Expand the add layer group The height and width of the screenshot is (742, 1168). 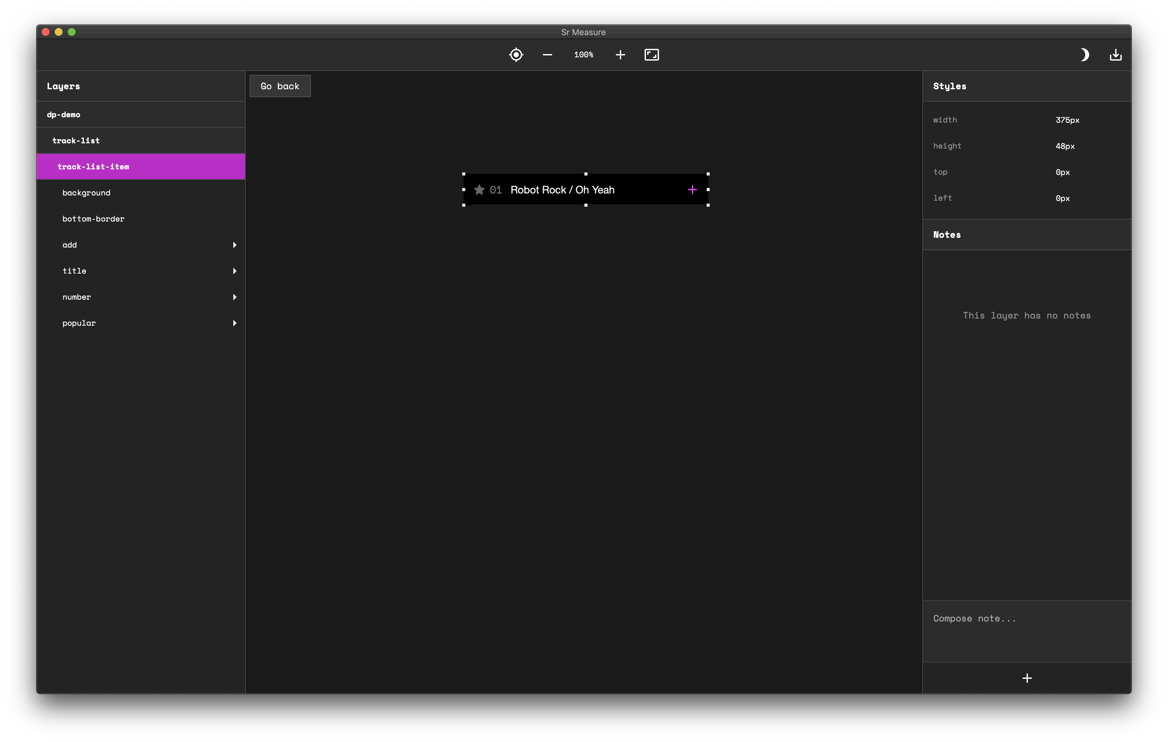[x=234, y=245]
